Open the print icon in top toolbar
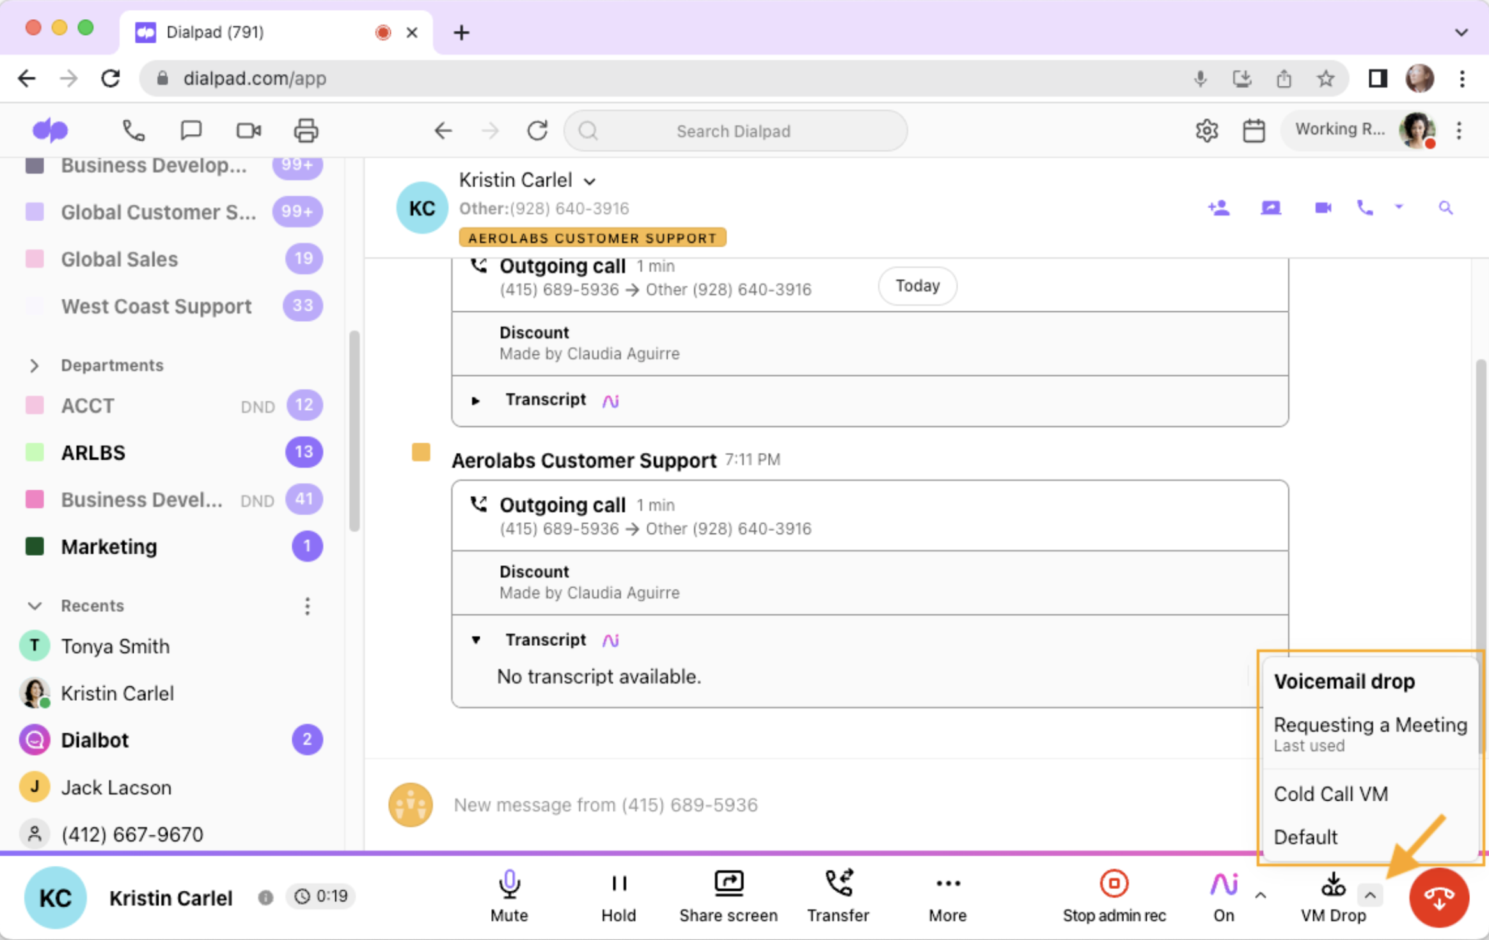The width and height of the screenshot is (1489, 940). tap(305, 130)
